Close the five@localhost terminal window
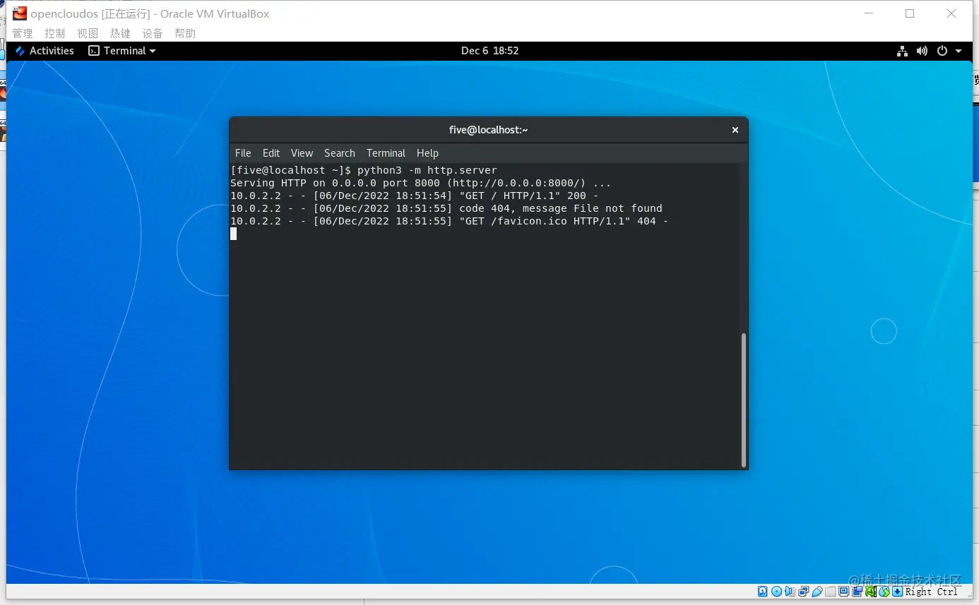The height and width of the screenshot is (605, 979). click(735, 130)
